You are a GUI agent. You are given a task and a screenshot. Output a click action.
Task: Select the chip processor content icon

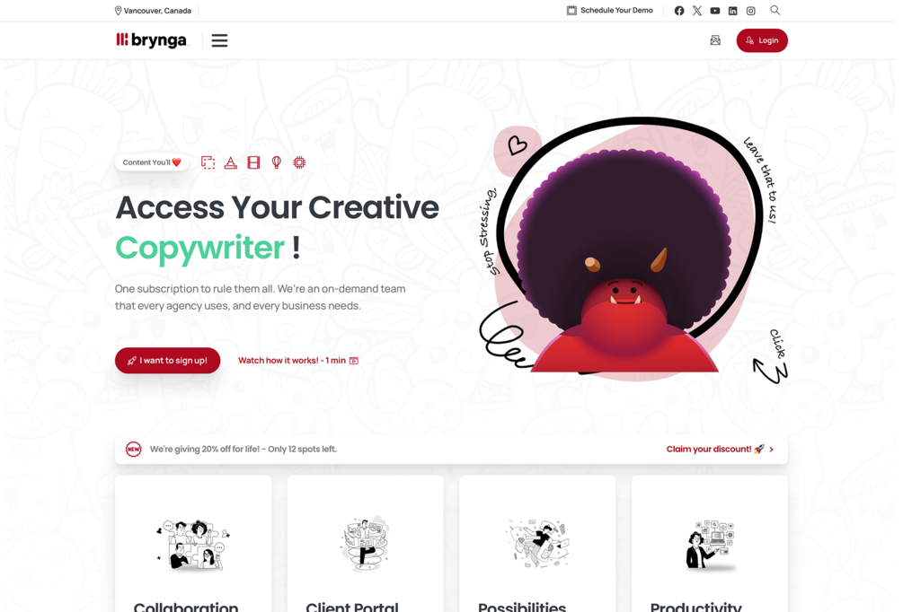[x=299, y=162]
